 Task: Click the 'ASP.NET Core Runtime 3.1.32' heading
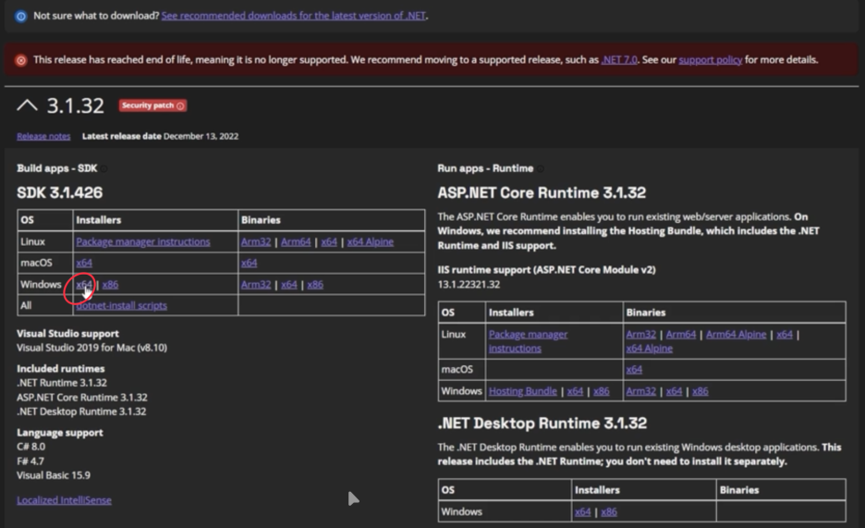coord(542,192)
